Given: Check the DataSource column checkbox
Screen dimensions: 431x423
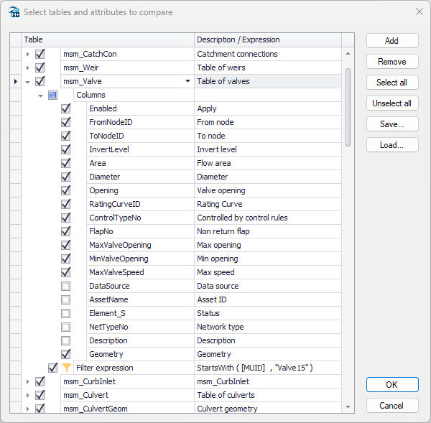Looking at the screenshot, I should [x=65, y=286].
